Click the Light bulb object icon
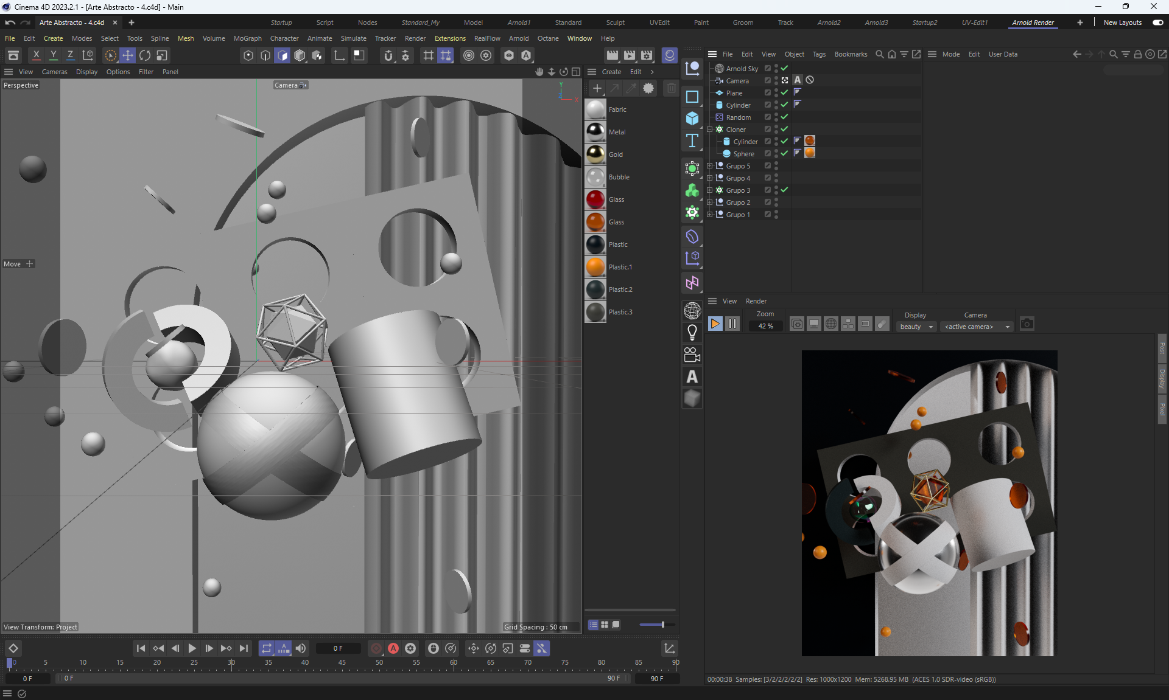Viewport: 1169px width, 700px height. pos(692,332)
